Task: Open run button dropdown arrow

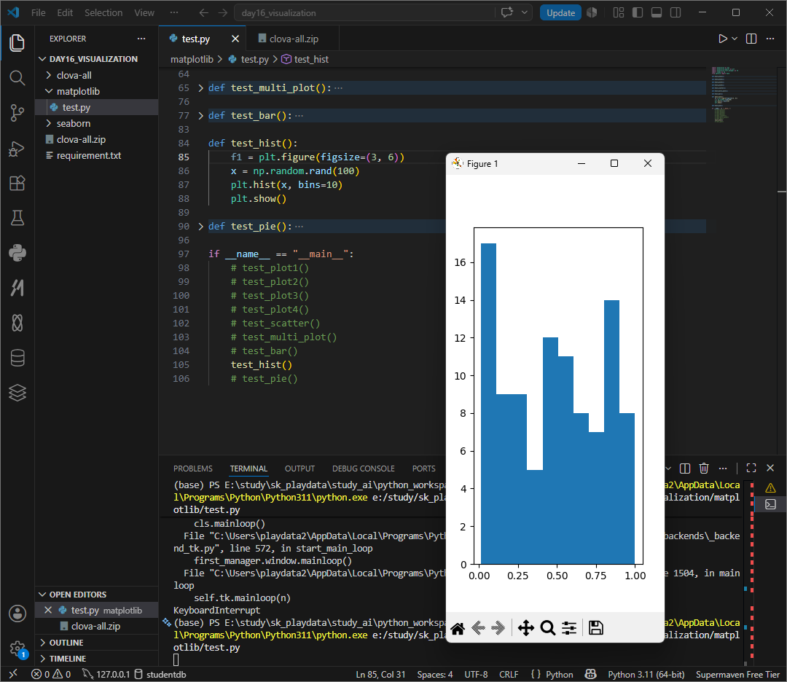Action: [x=735, y=39]
